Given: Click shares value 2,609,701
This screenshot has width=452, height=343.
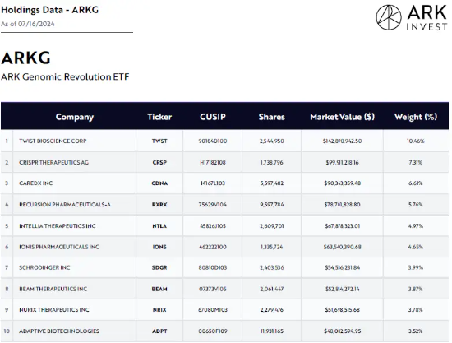Looking at the screenshot, I should (x=271, y=226).
